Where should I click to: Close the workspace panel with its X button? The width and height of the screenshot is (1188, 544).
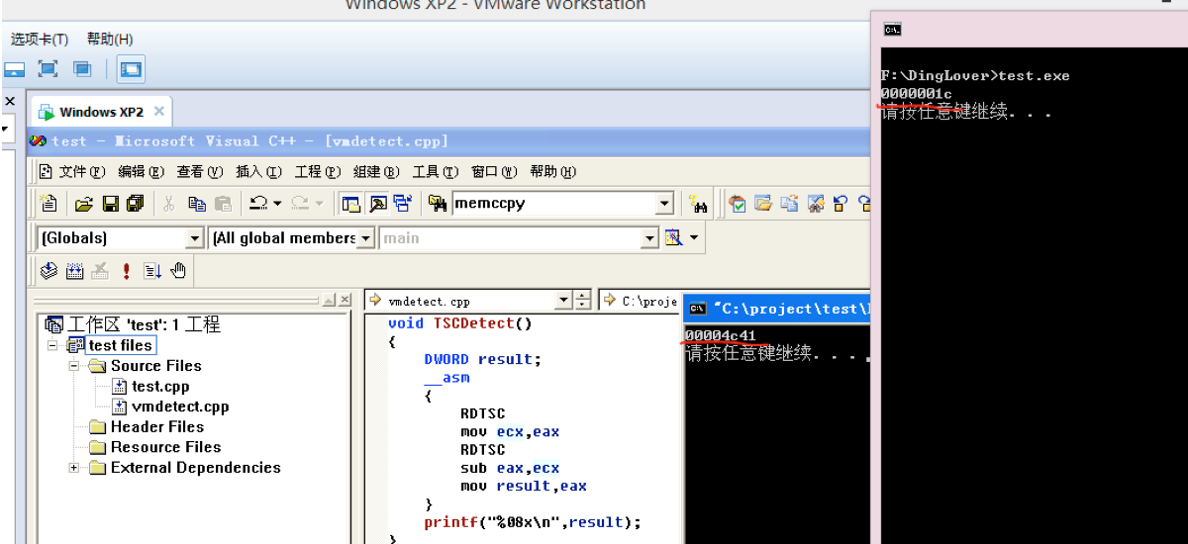point(345,300)
